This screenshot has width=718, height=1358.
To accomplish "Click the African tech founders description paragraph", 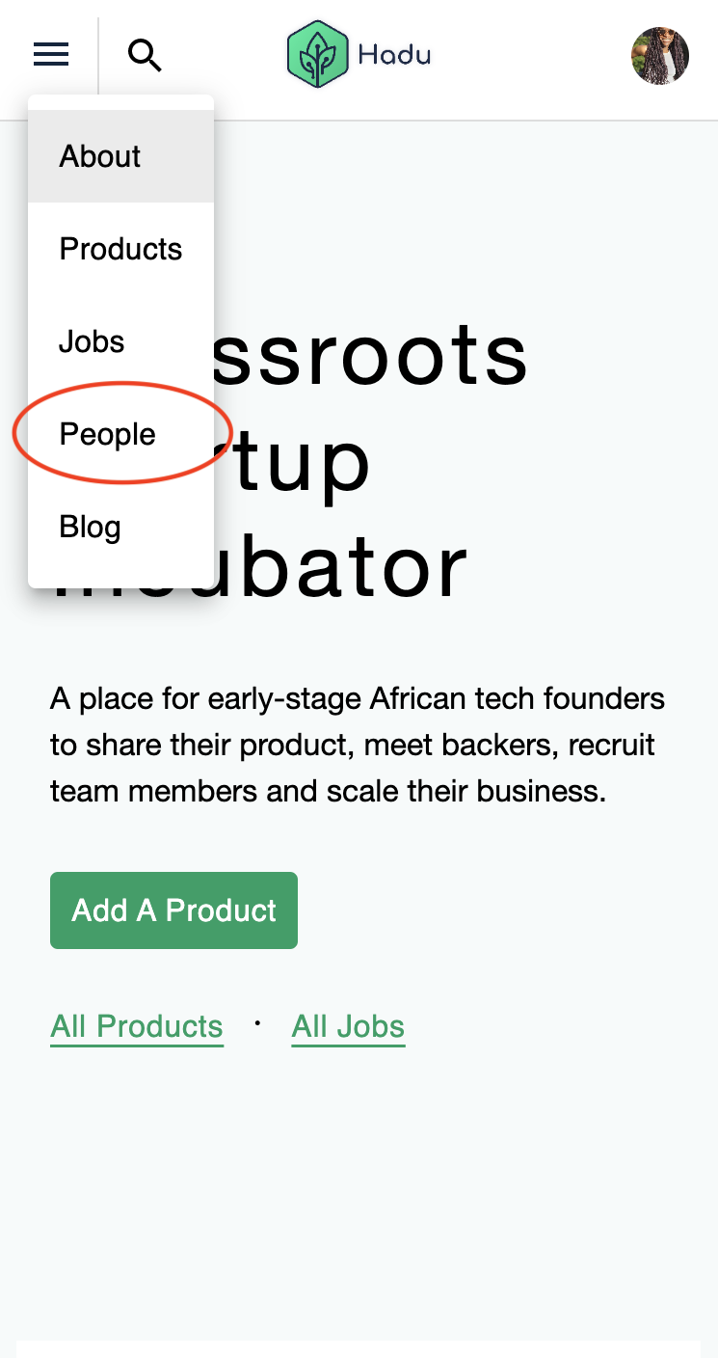I will [x=358, y=745].
